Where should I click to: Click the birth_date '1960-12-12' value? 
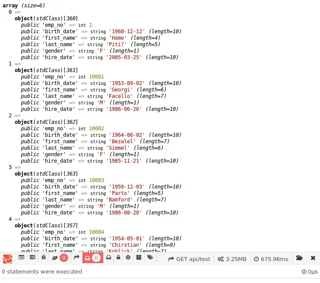(x=127, y=31)
